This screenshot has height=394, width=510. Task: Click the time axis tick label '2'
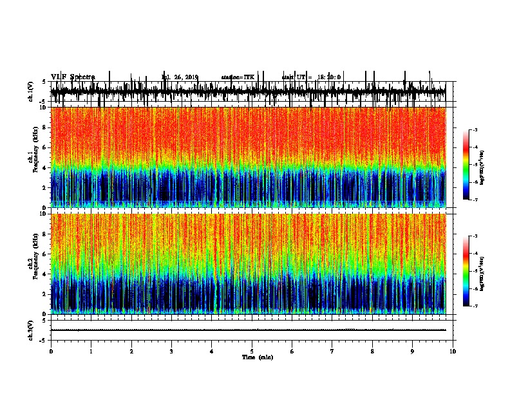(x=131, y=352)
